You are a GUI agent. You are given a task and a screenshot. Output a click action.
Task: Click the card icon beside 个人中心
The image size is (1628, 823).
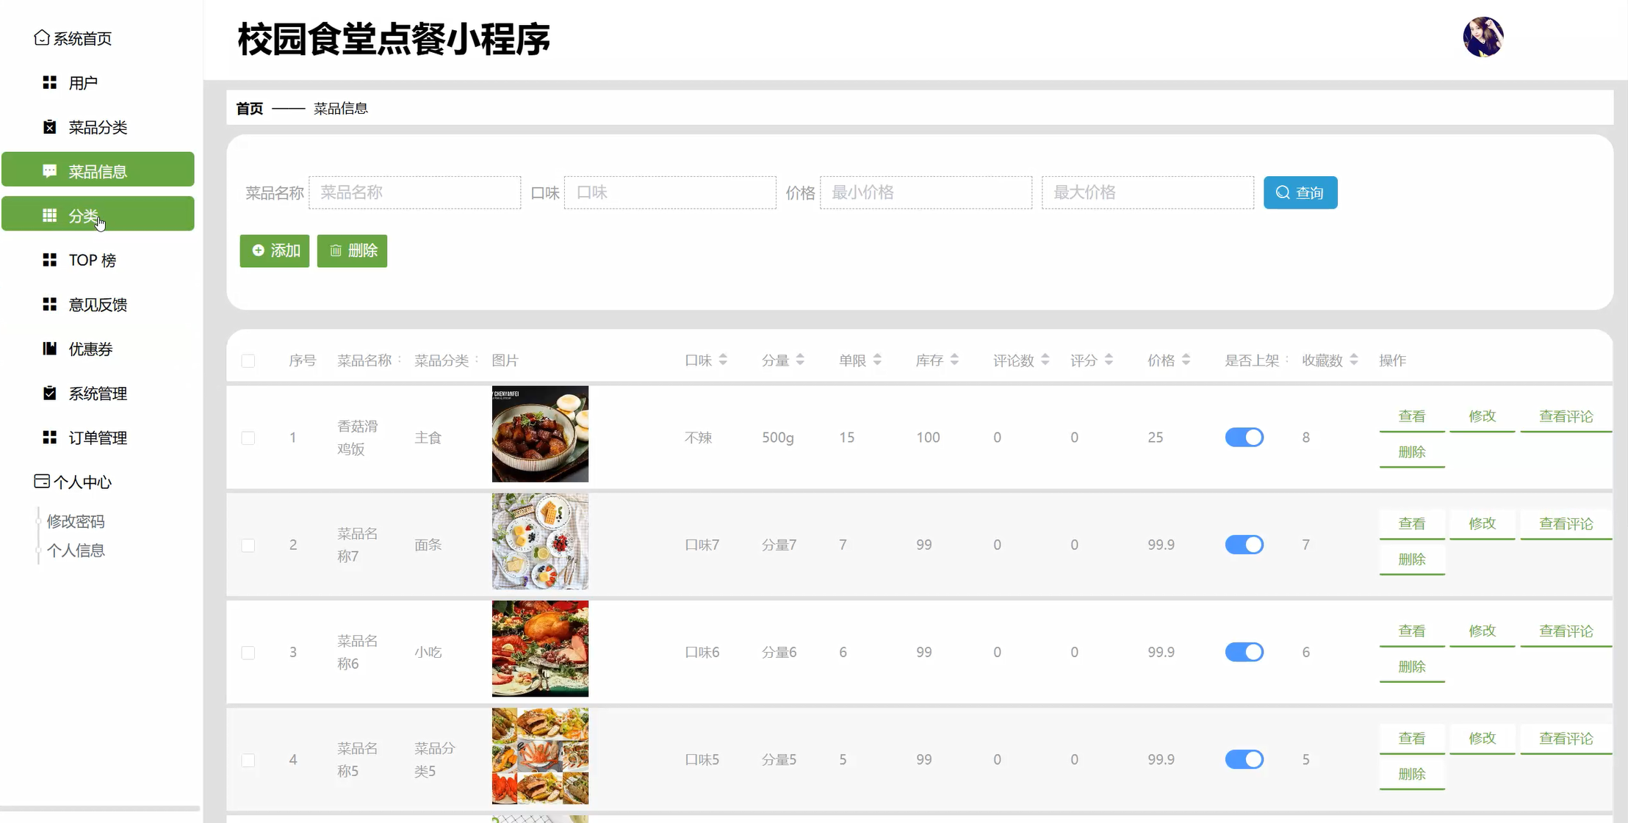click(x=42, y=482)
